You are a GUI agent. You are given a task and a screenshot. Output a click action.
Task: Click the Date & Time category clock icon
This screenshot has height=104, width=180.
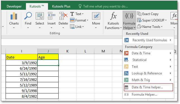tap(126, 53)
